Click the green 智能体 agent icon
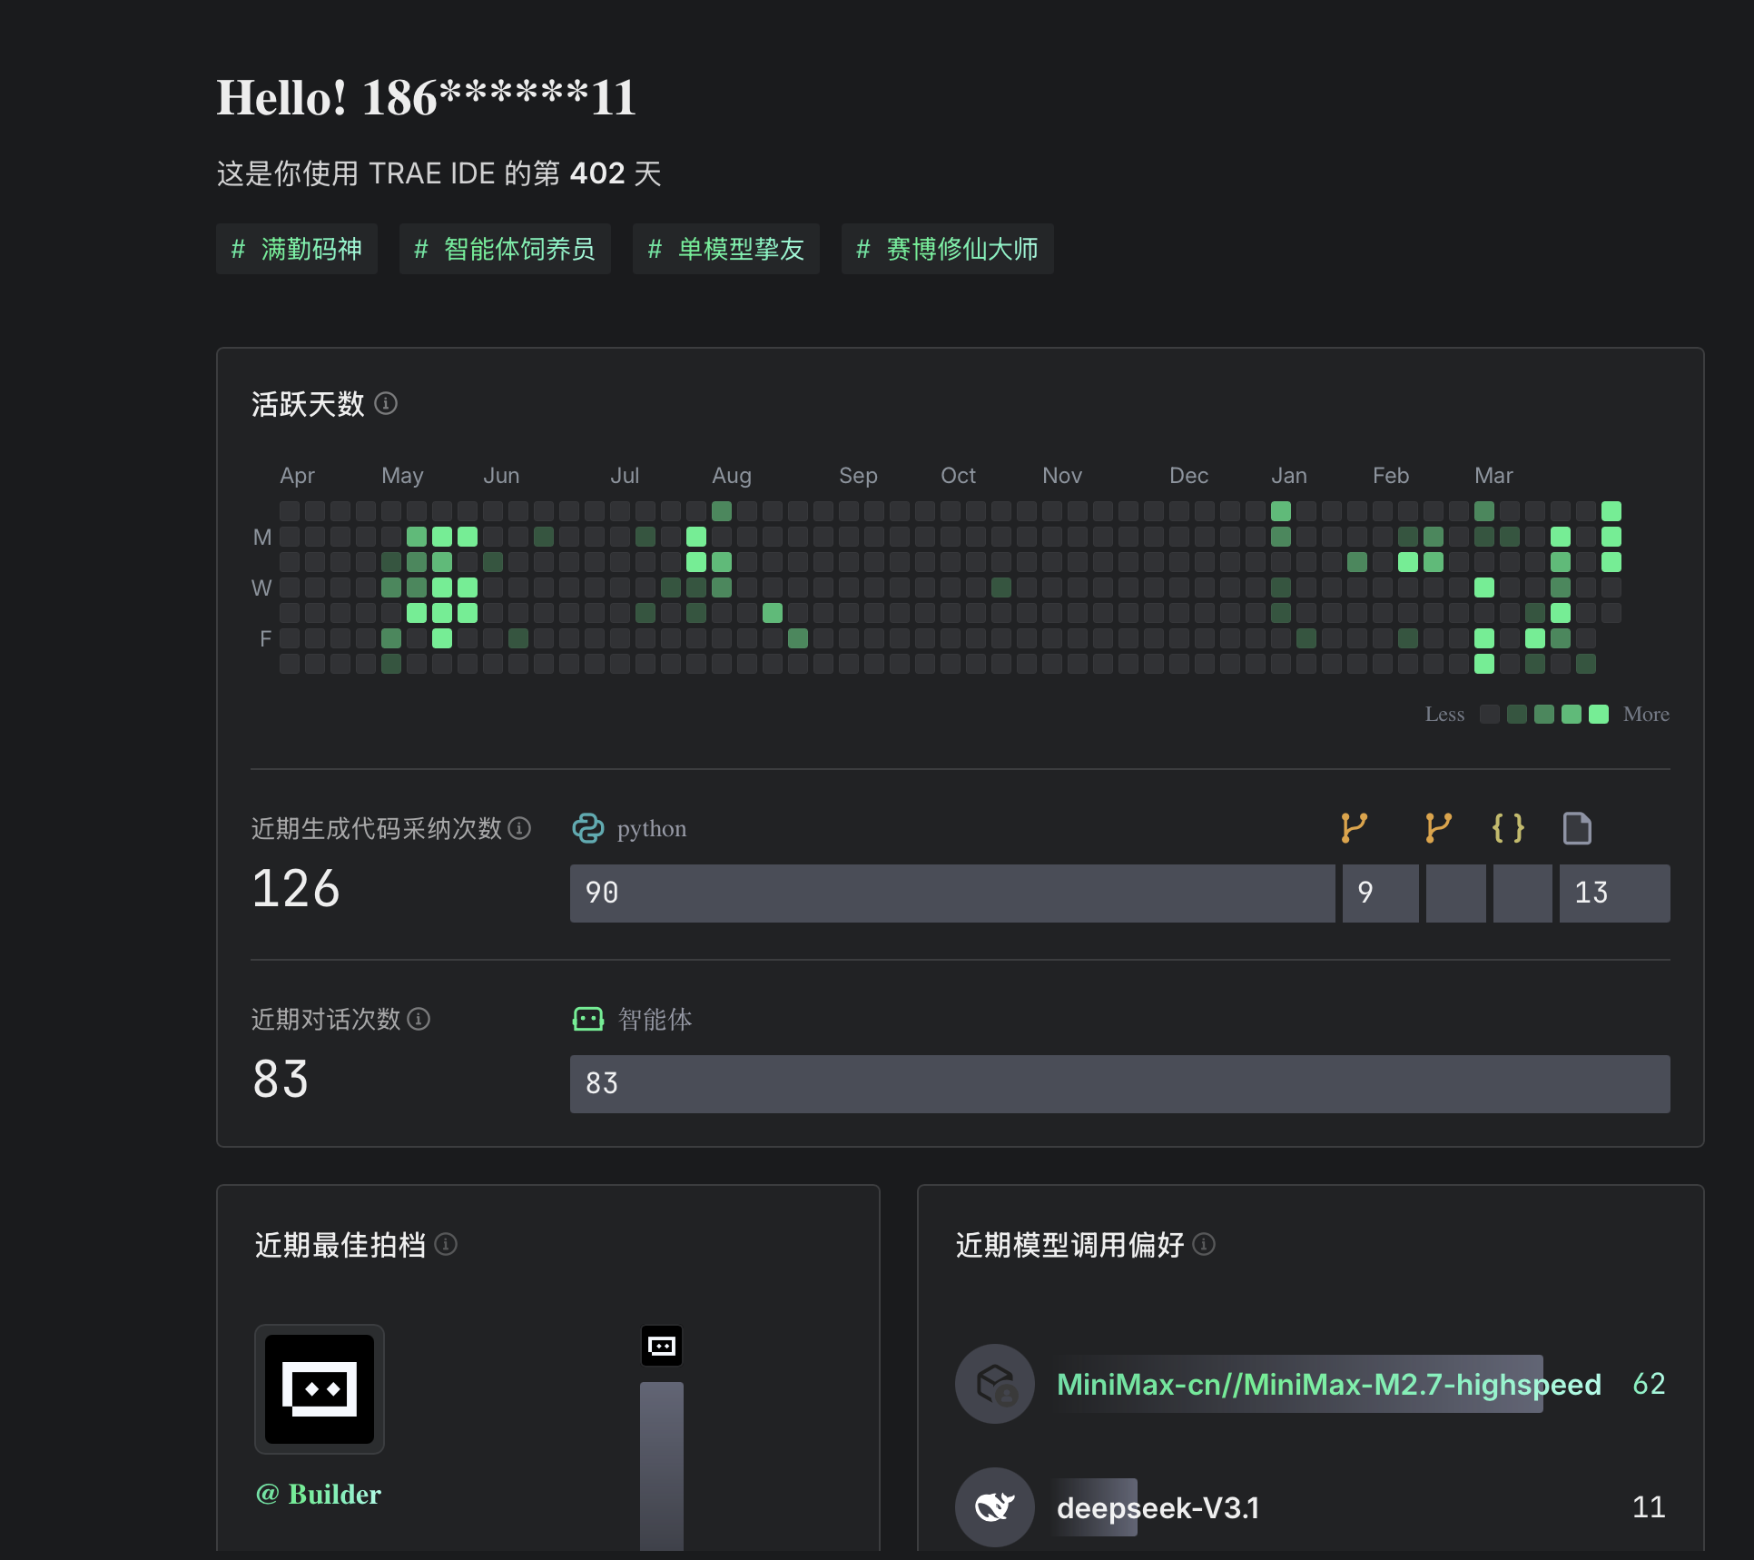Image resolution: width=1754 pixels, height=1560 pixels. click(x=587, y=1019)
